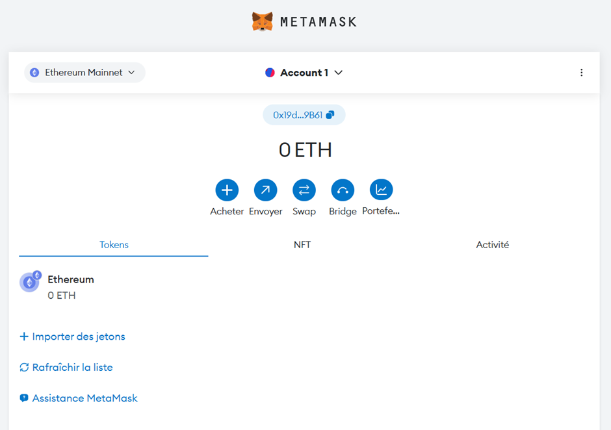Click the METAMASK wordmark text
This screenshot has height=430, width=611.
coord(318,22)
